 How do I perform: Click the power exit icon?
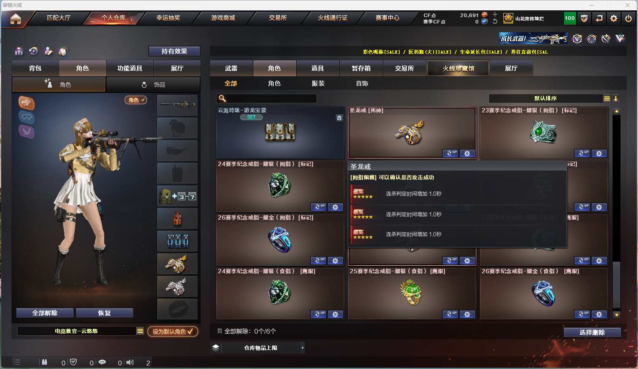point(628,18)
